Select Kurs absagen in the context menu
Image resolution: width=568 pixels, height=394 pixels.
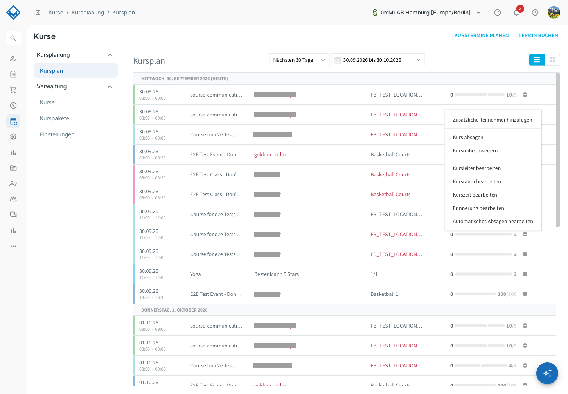pos(493,138)
